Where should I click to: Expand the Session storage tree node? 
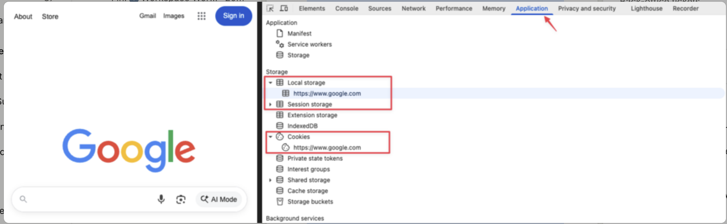[x=270, y=104]
